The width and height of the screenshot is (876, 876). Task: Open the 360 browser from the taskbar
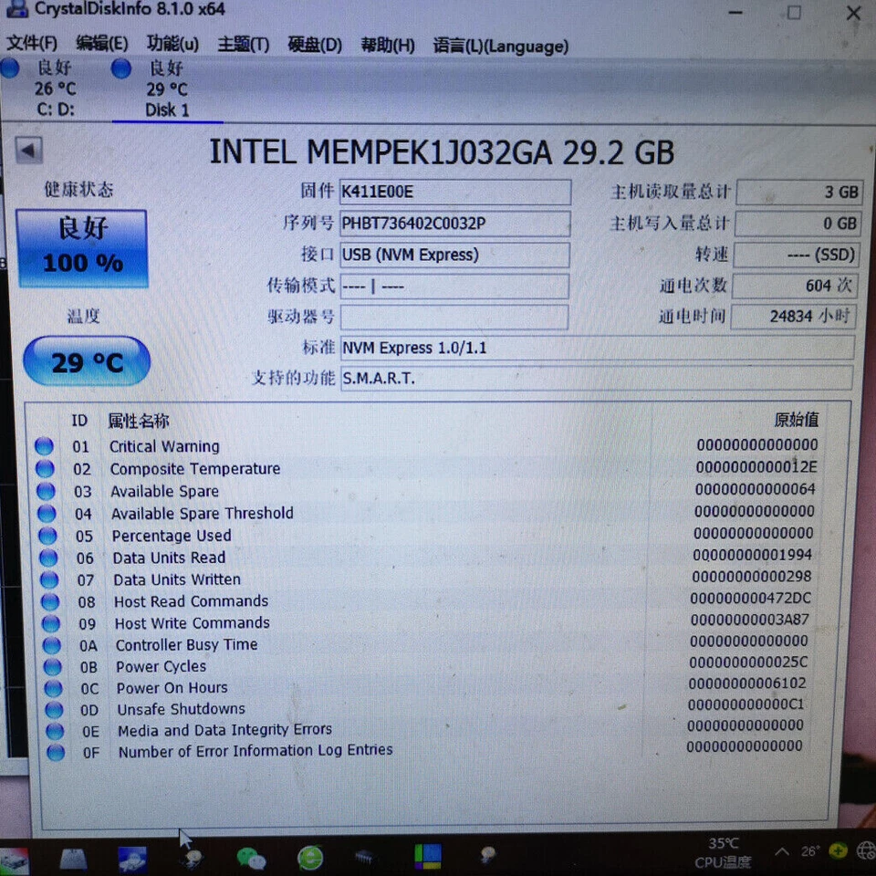(308, 858)
